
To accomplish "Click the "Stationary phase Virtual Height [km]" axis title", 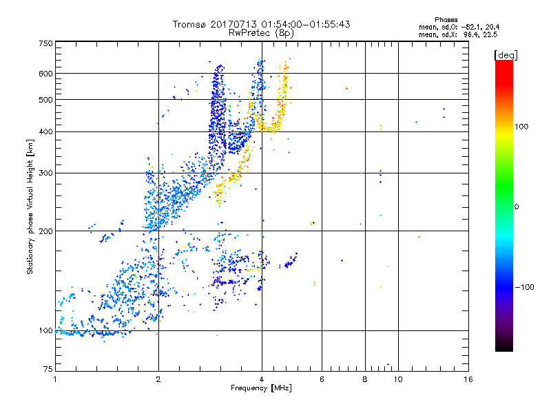I will [x=30, y=206].
